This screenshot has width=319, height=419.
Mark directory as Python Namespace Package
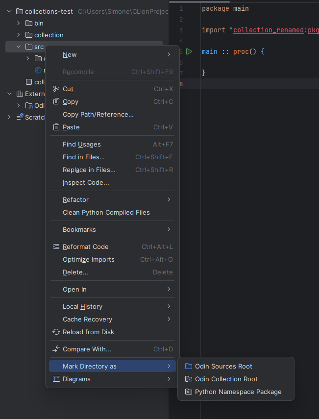236,392
